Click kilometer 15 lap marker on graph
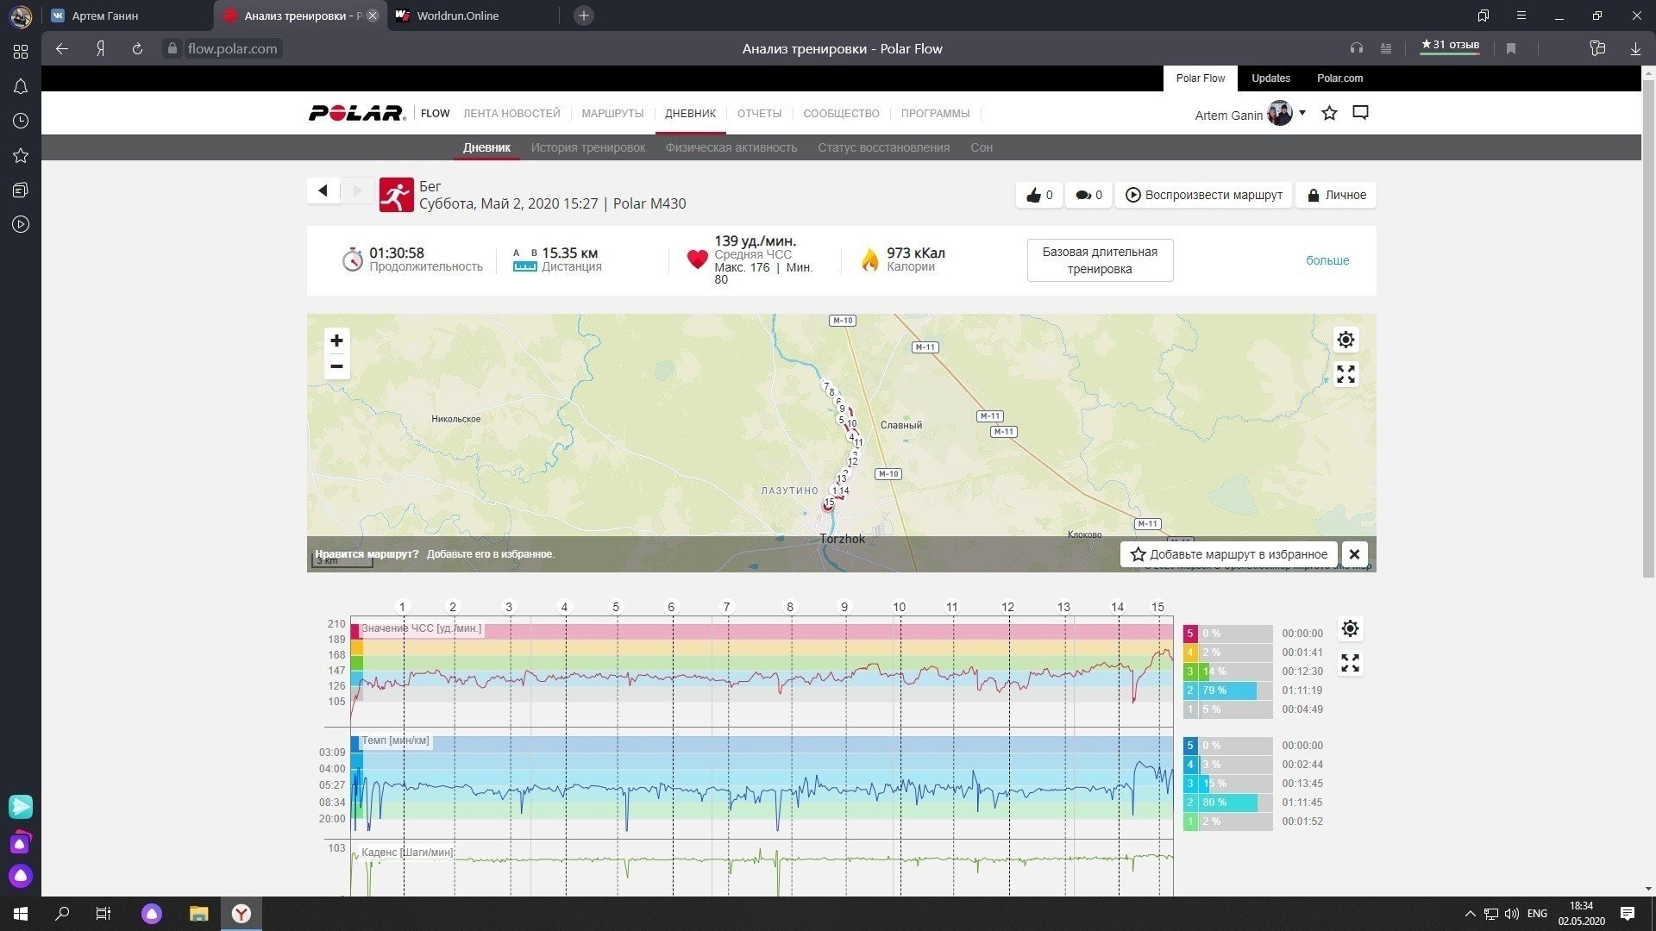This screenshot has width=1656, height=931. (1157, 607)
